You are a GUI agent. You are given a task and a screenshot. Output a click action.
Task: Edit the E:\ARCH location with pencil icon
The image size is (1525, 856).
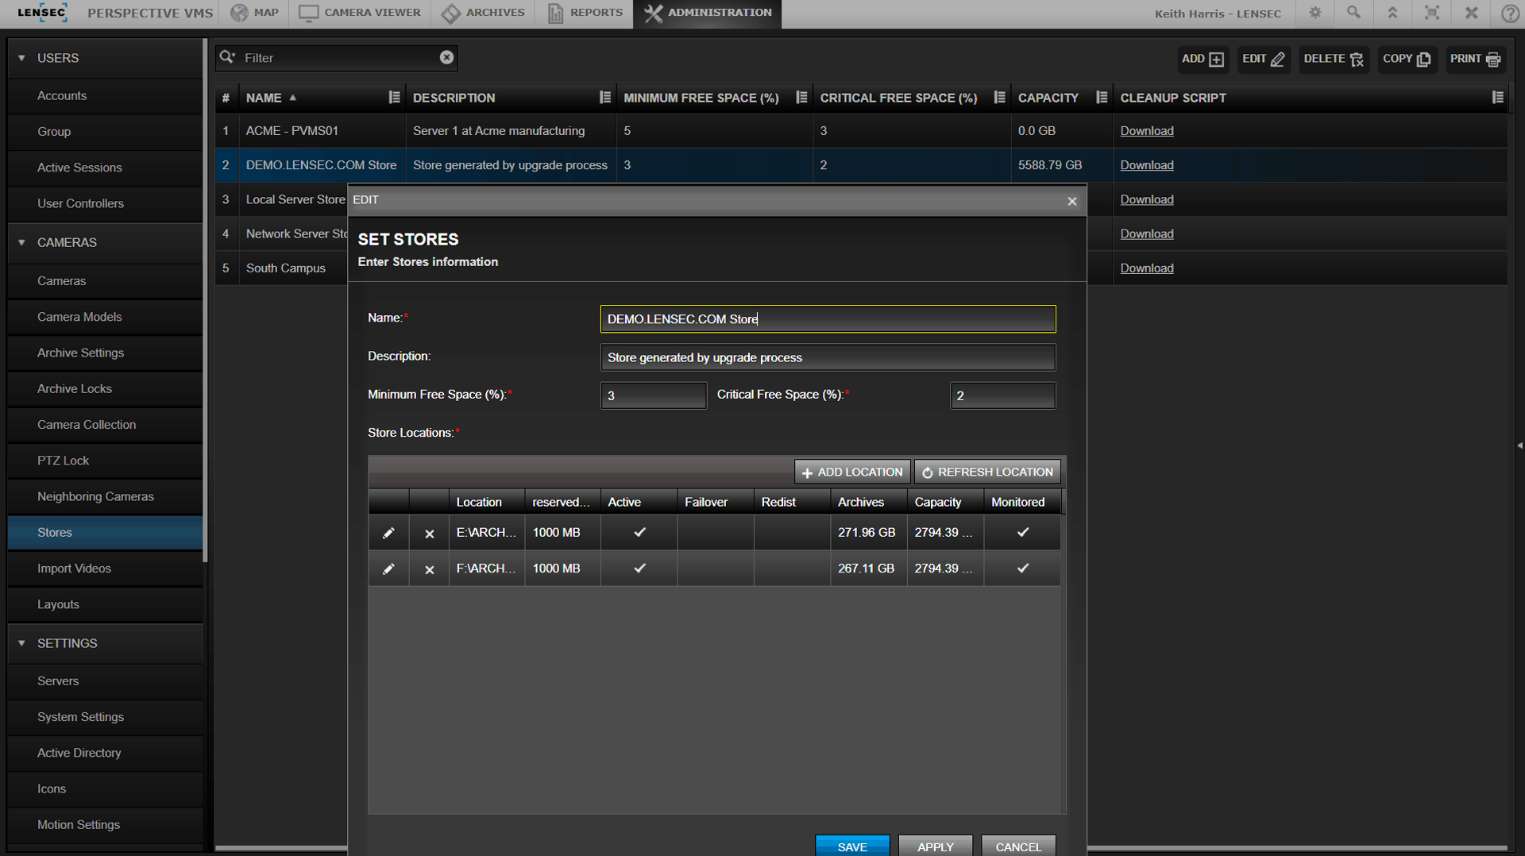click(x=388, y=533)
